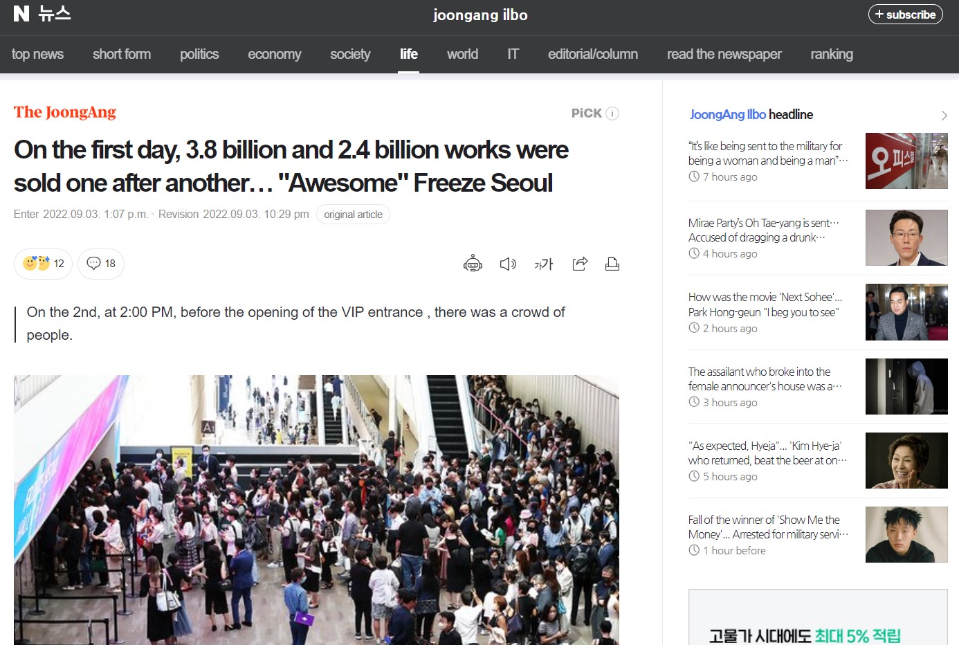
Task: Switch to the politics tab
Action: (x=199, y=54)
